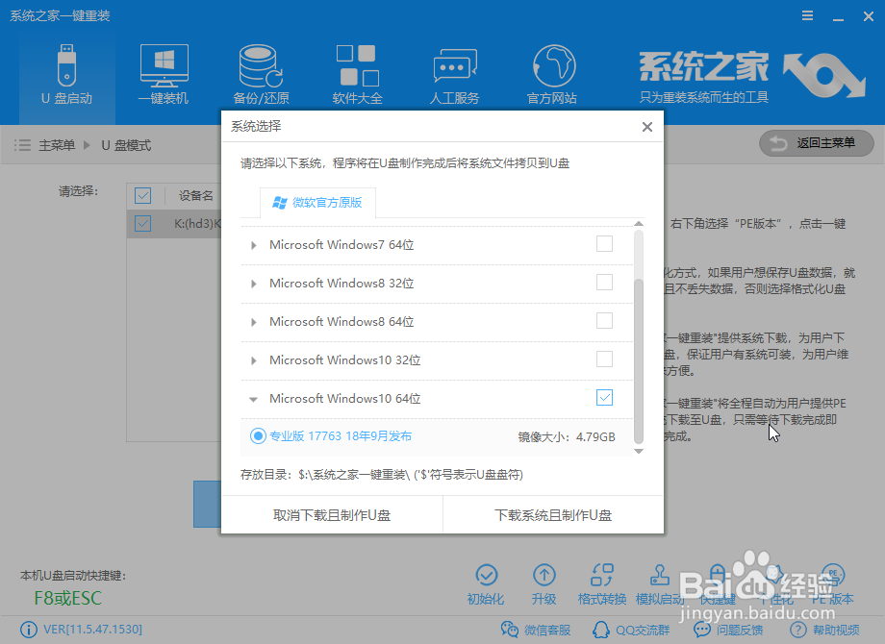885x644 pixels.
Task: Open 帮助视频 help video
Action: click(x=824, y=630)
